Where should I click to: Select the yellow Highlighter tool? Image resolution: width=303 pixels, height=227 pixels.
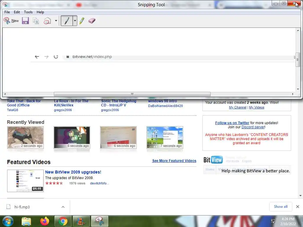pyautogui.click(x=82, y=21)
